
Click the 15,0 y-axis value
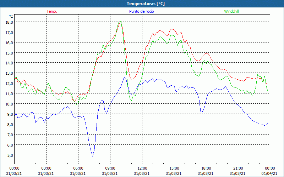10,53
